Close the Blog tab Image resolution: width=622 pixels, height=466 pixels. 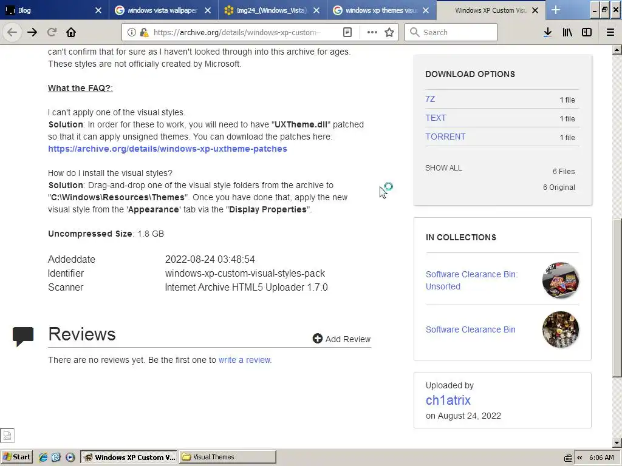(98, 10)
